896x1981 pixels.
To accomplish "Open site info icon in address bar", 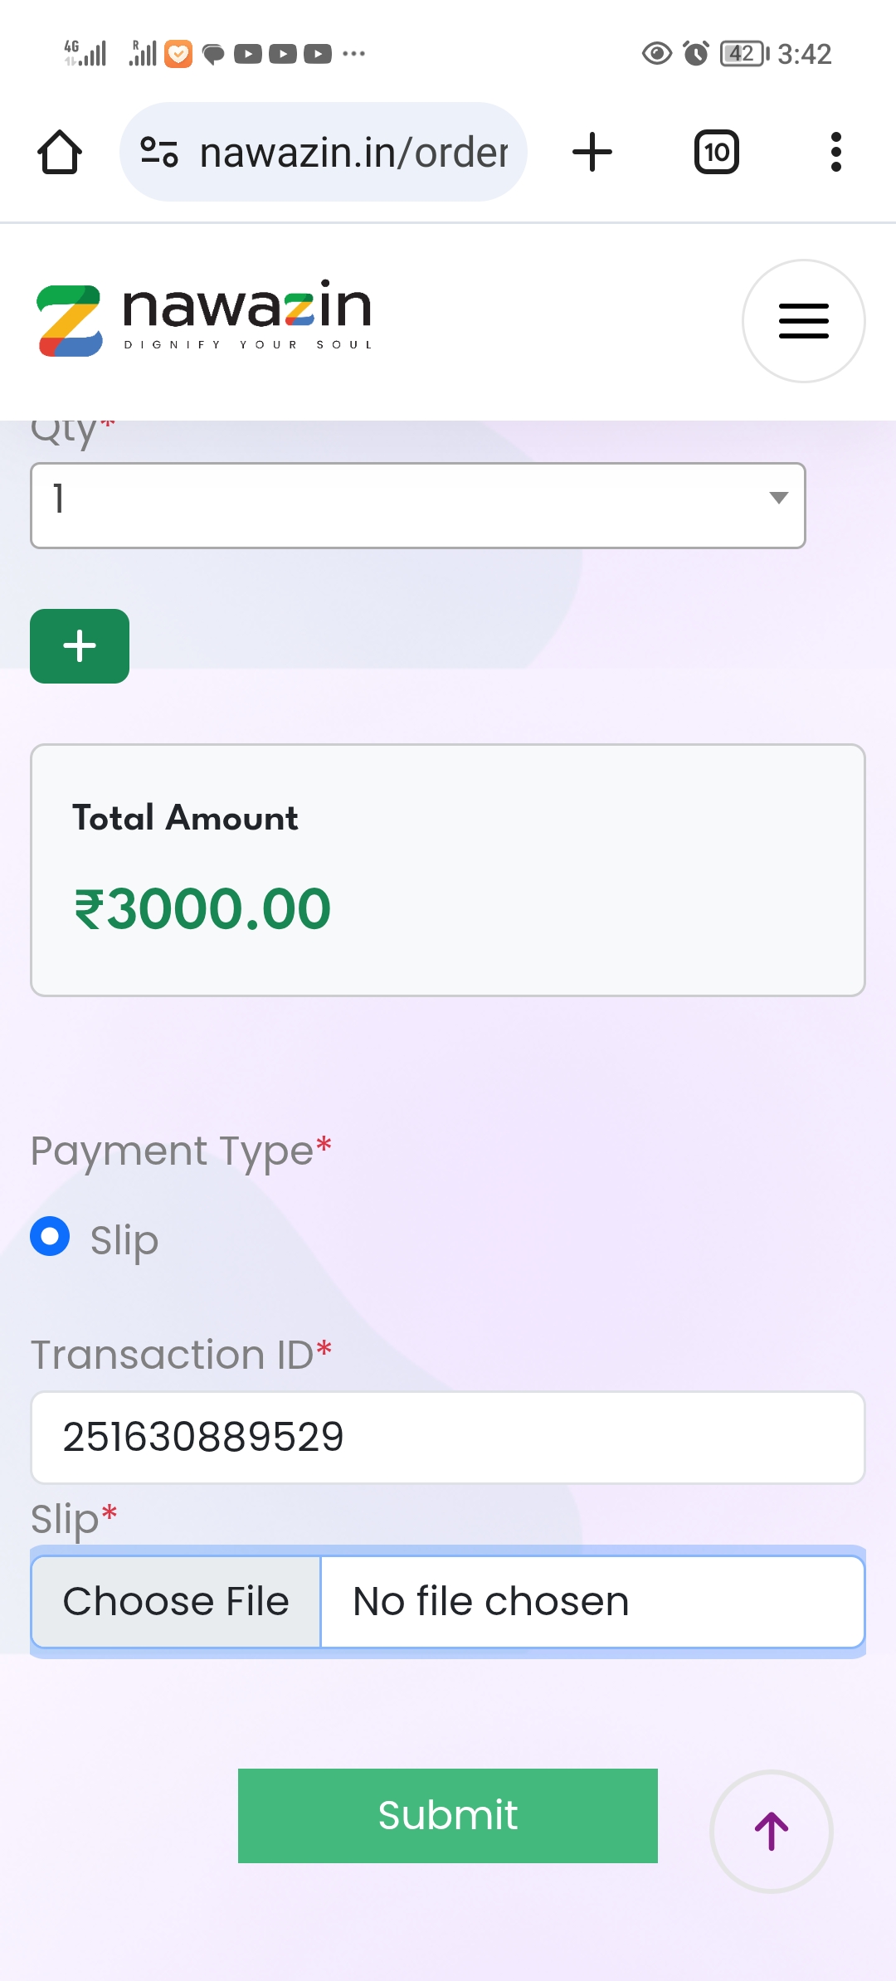I will [159, 153].
